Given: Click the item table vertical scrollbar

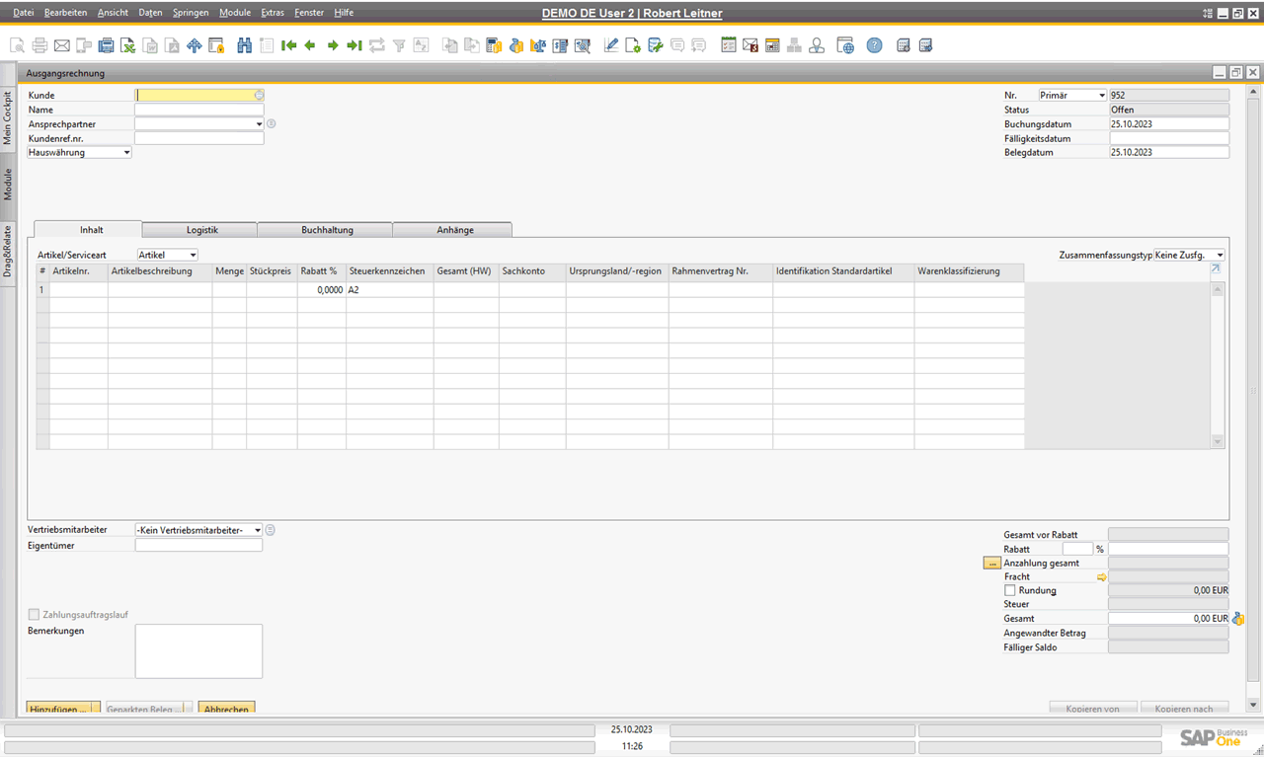Looking at the screenshot, I should [1218, 365].
